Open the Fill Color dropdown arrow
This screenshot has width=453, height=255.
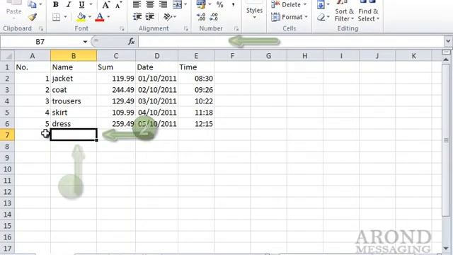[x=90, y=17]
